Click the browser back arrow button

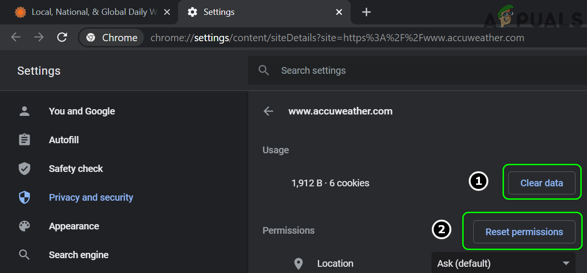point(16,37)
